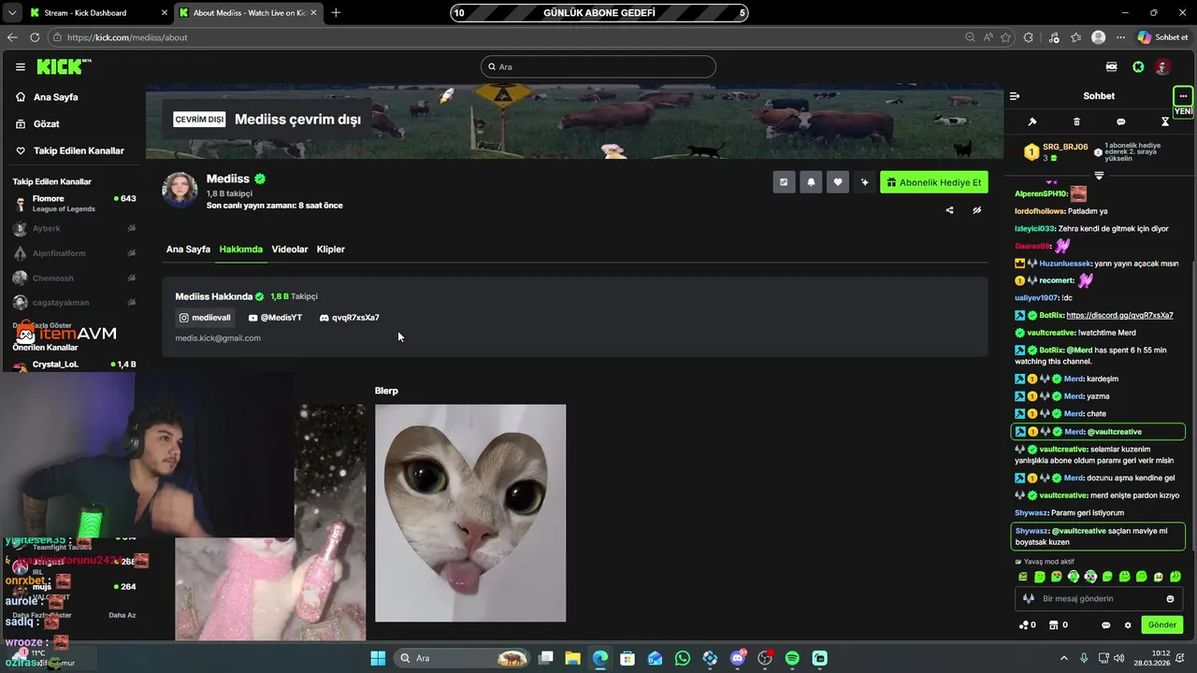Click the sparkle icon beside follow heart

pyautogui.click(x=865, y=182)
